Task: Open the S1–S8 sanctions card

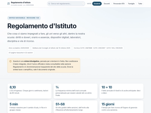Action: coord(75,107)
